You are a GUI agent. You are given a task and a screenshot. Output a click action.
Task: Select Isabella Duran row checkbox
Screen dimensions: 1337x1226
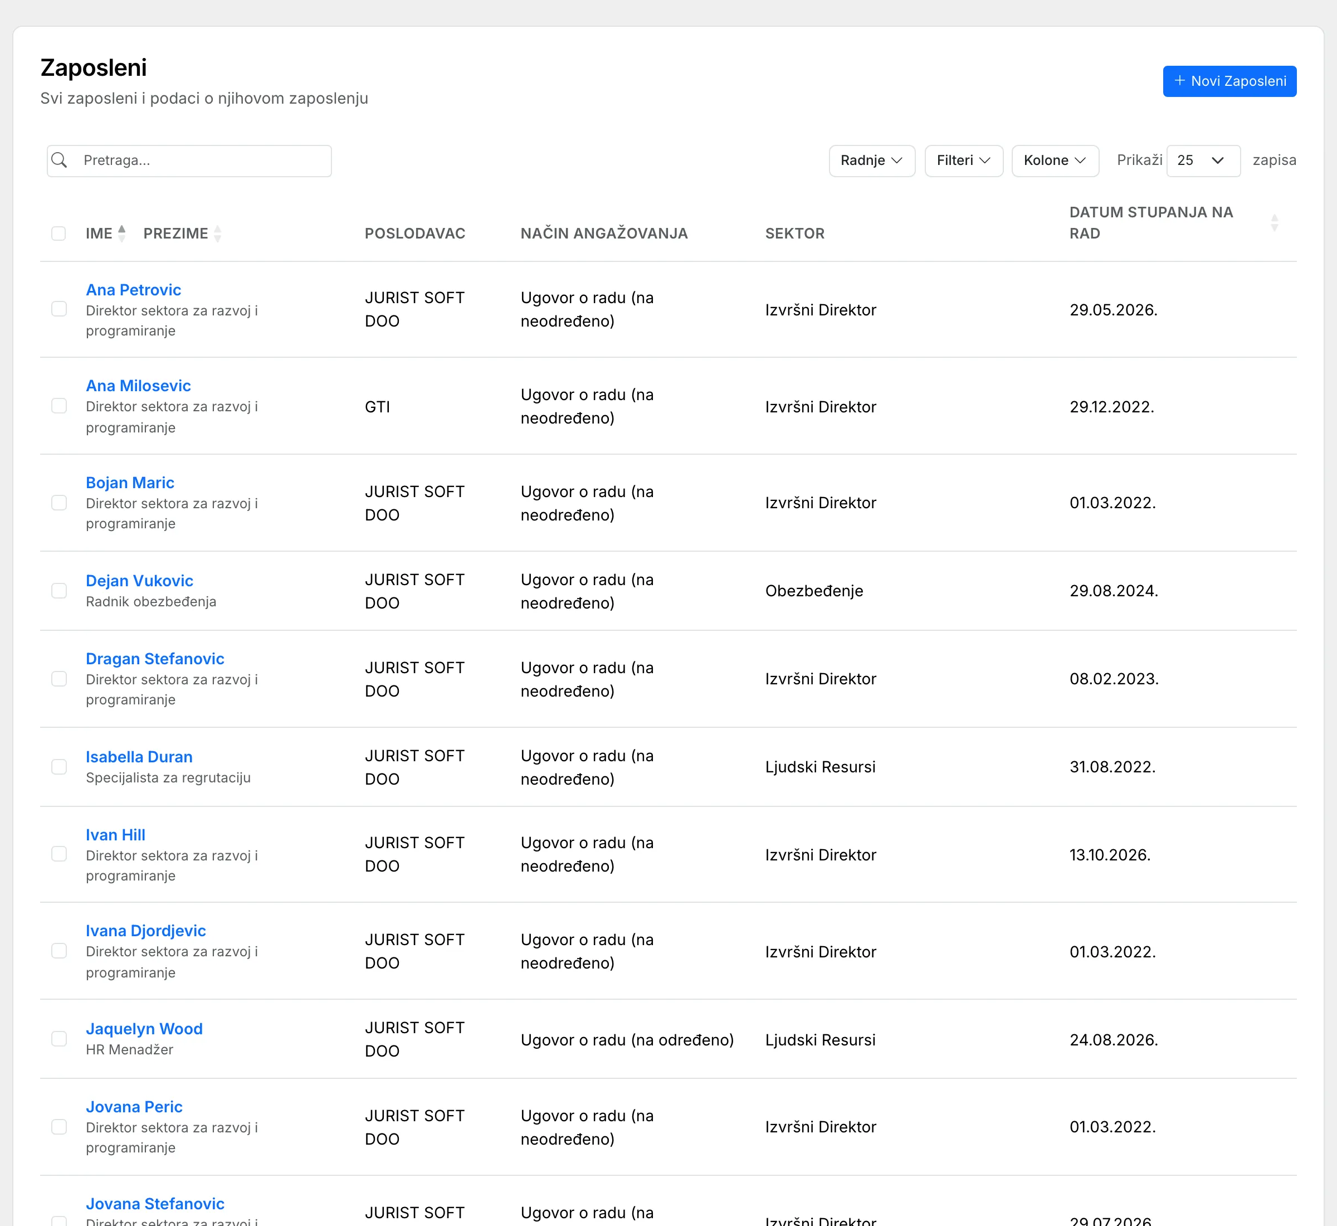59,767
